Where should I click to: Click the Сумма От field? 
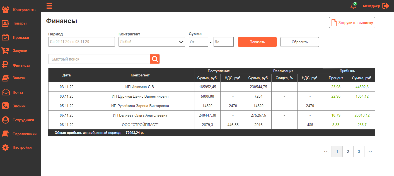click(198, 42)
